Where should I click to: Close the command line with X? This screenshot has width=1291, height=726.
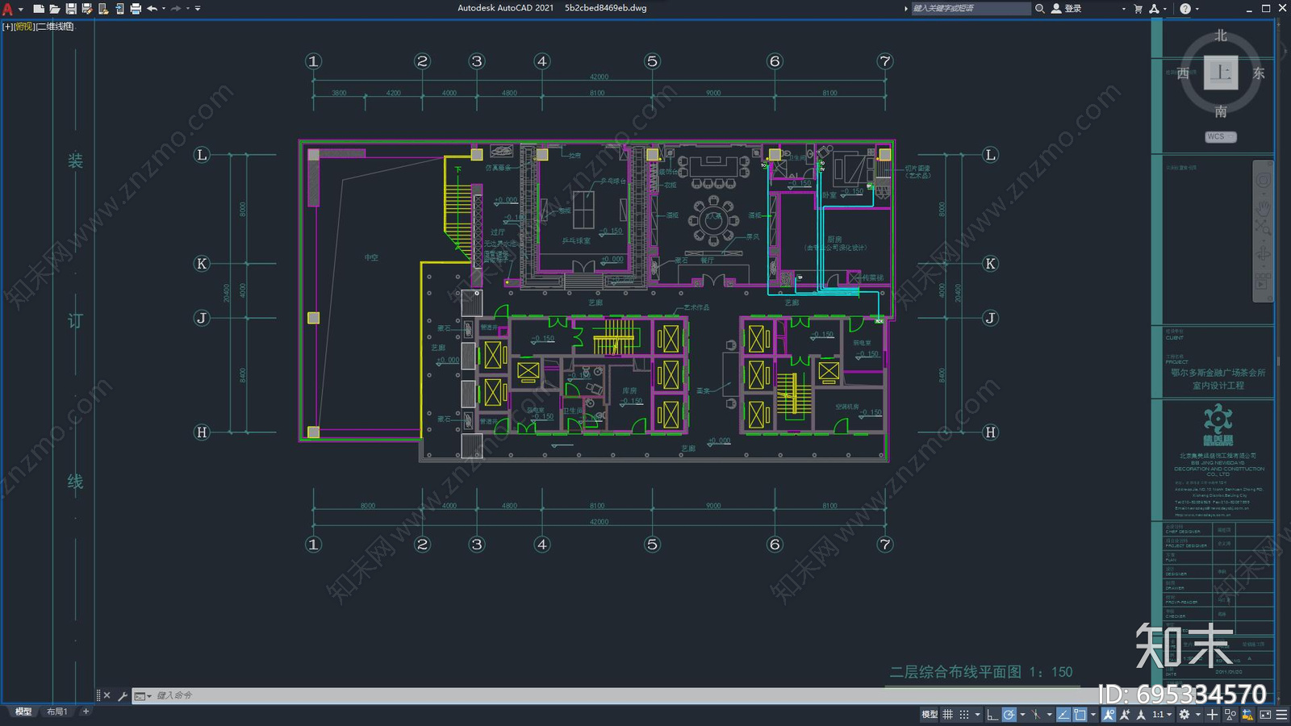pyautogui.click(x=107, y=695)
